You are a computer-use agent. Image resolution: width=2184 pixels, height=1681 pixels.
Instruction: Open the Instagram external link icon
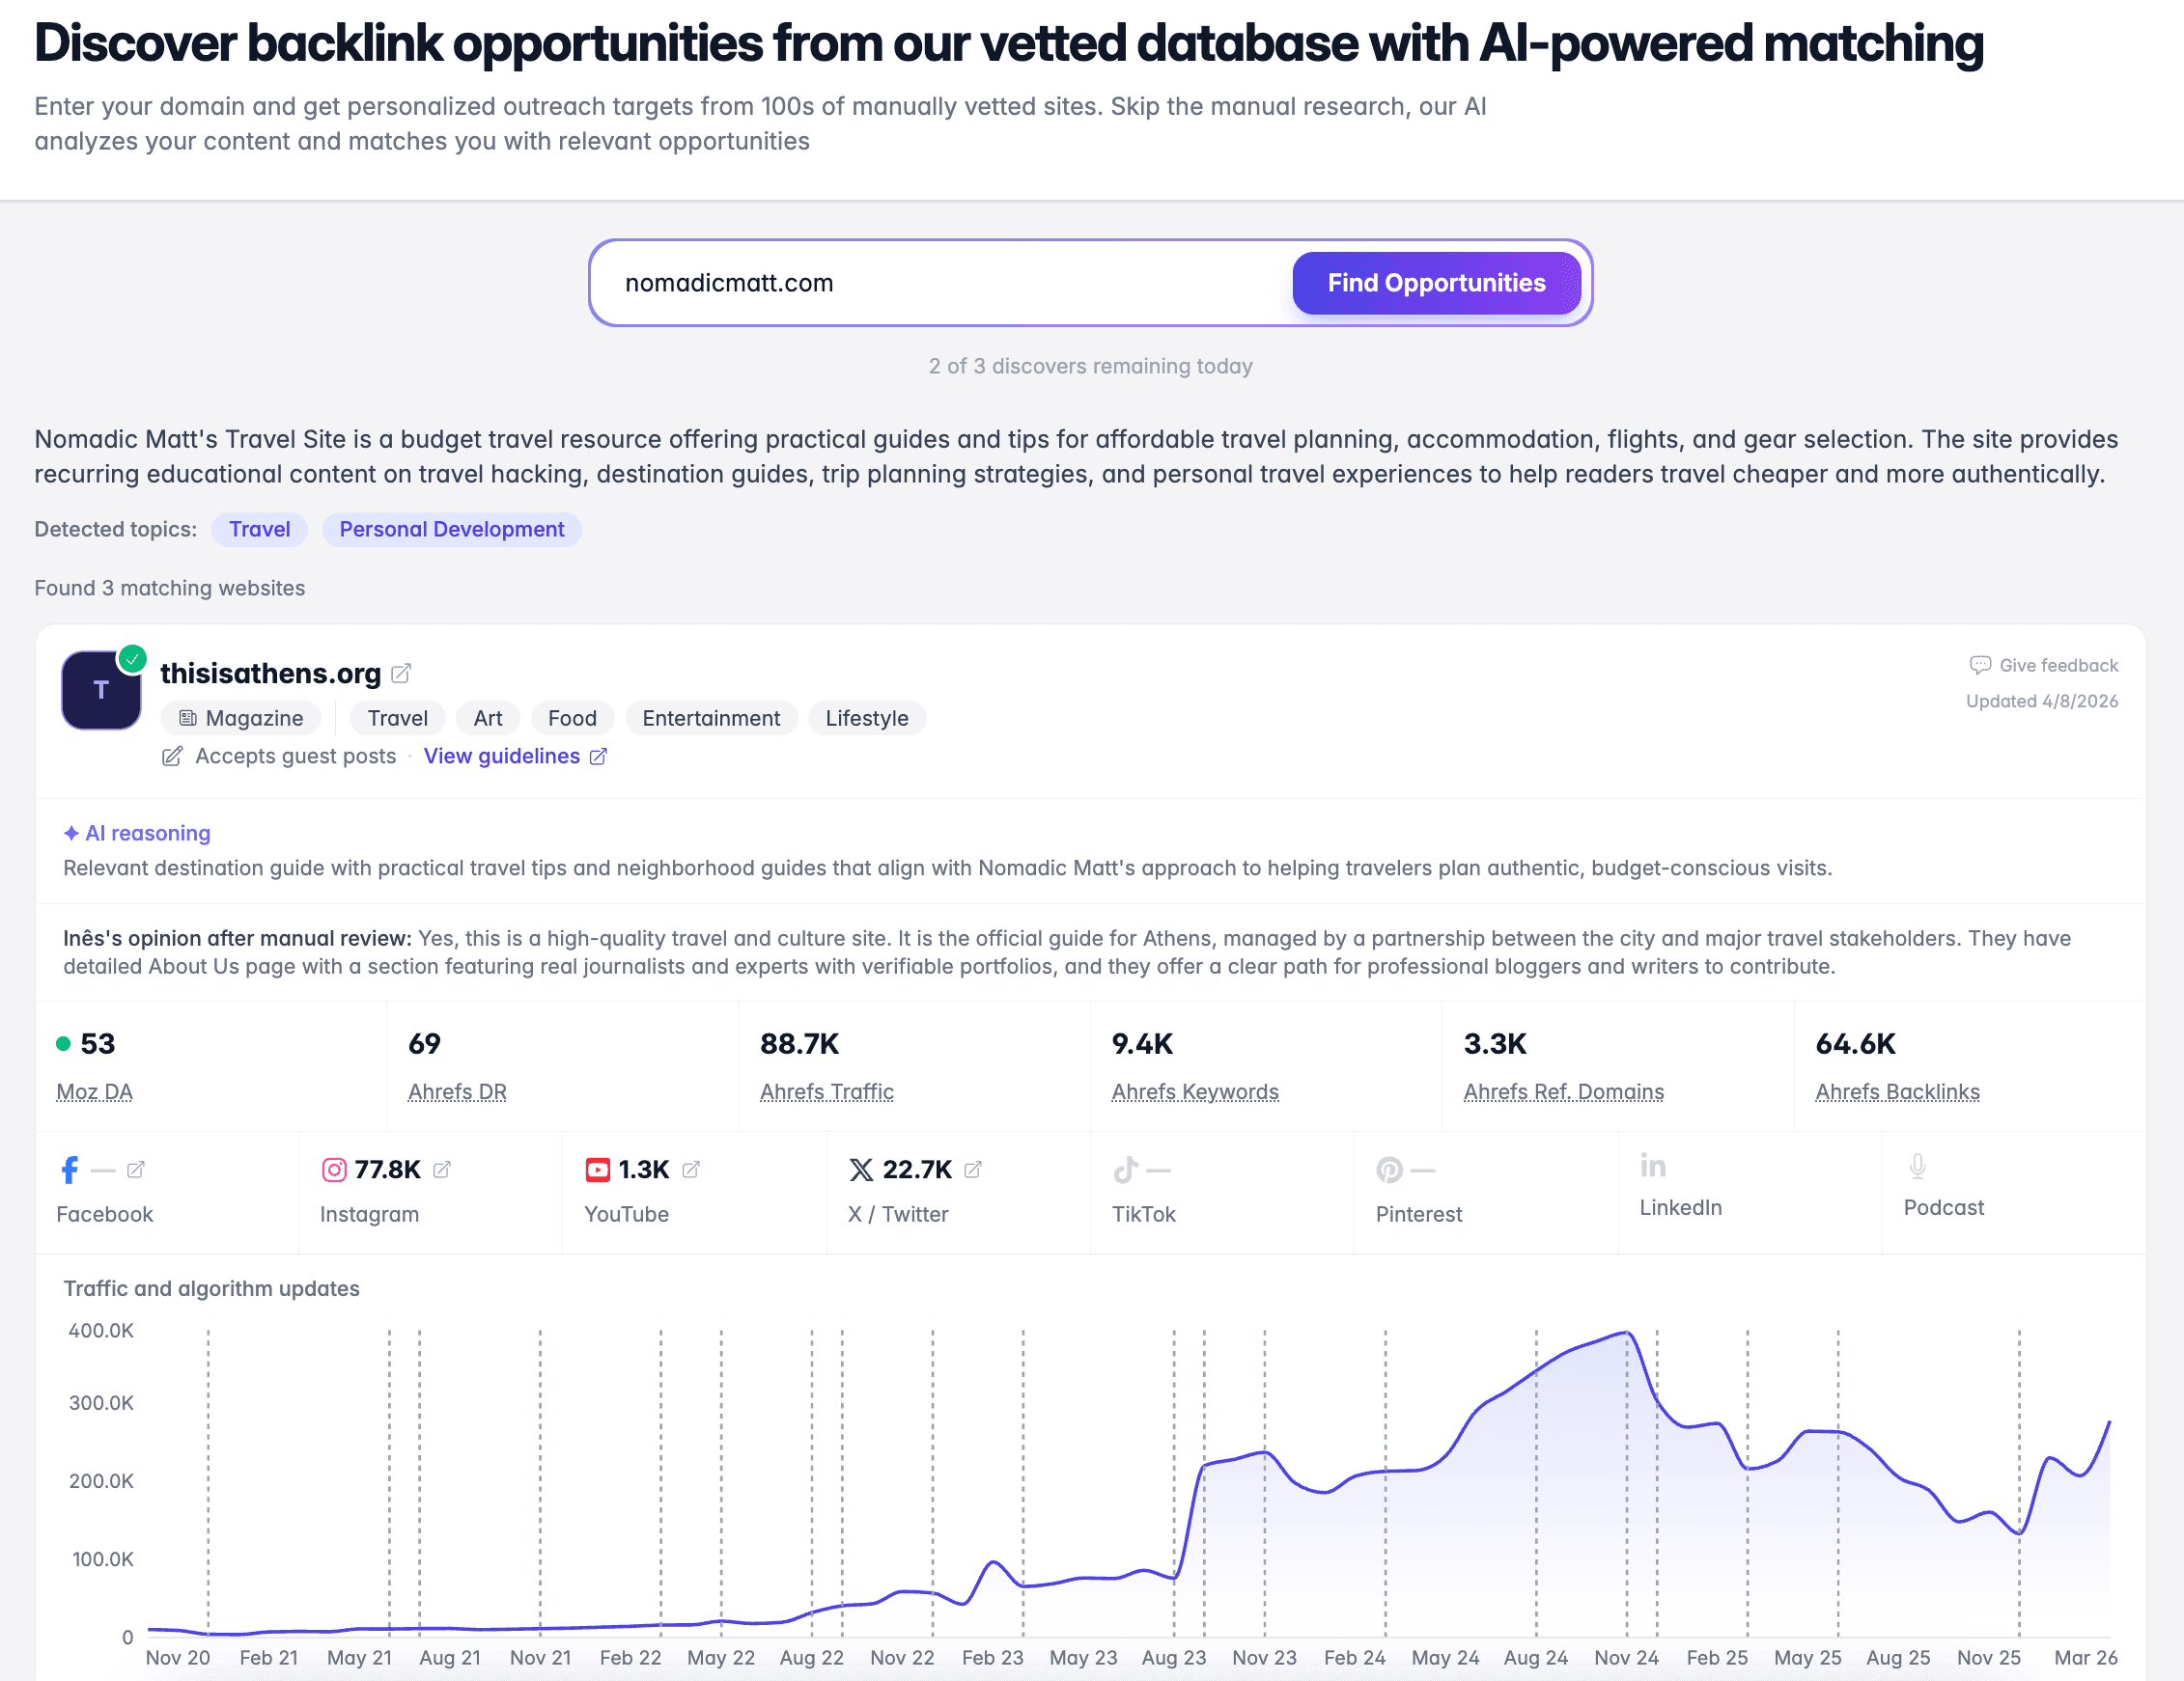[x=442, y=1170]
